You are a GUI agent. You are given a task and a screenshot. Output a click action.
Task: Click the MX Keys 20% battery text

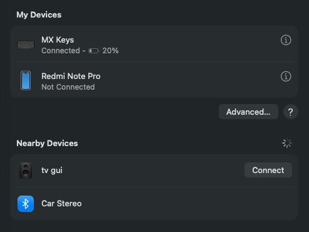click(x=110, y=51)
